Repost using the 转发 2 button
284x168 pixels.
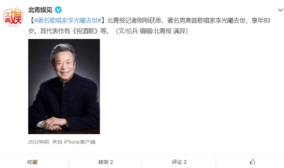(x=106, y=162)
